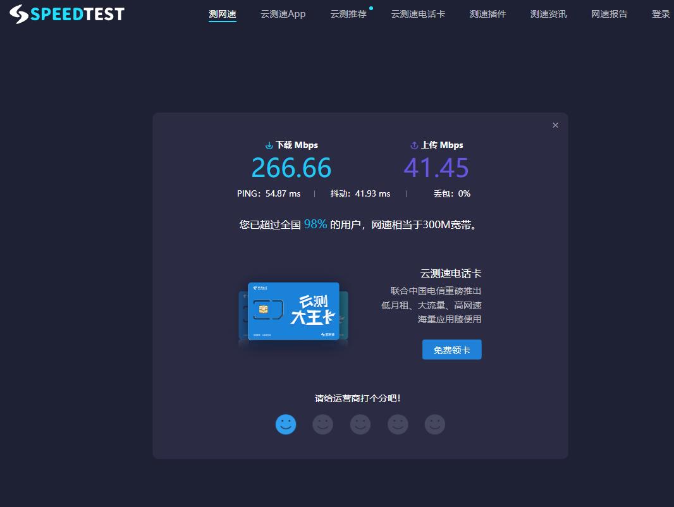674x507 pixels.
Task: Click the download arrow icon beside 下载 Mbps
Action: pyautogui.click(x=269, y=145)
